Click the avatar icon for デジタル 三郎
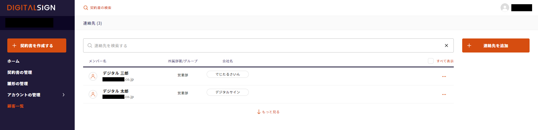Viewport: 538px width, 130px height. (93, 76)
